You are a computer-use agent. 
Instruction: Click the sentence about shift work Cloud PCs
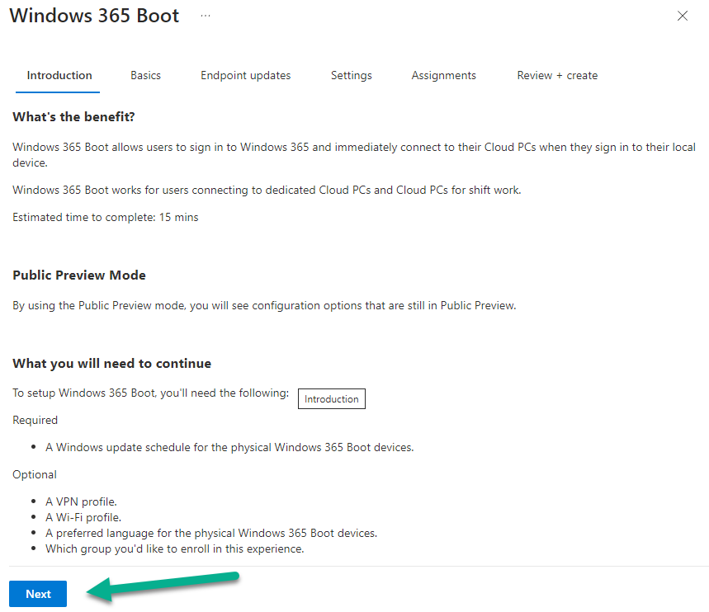[267, 191]
